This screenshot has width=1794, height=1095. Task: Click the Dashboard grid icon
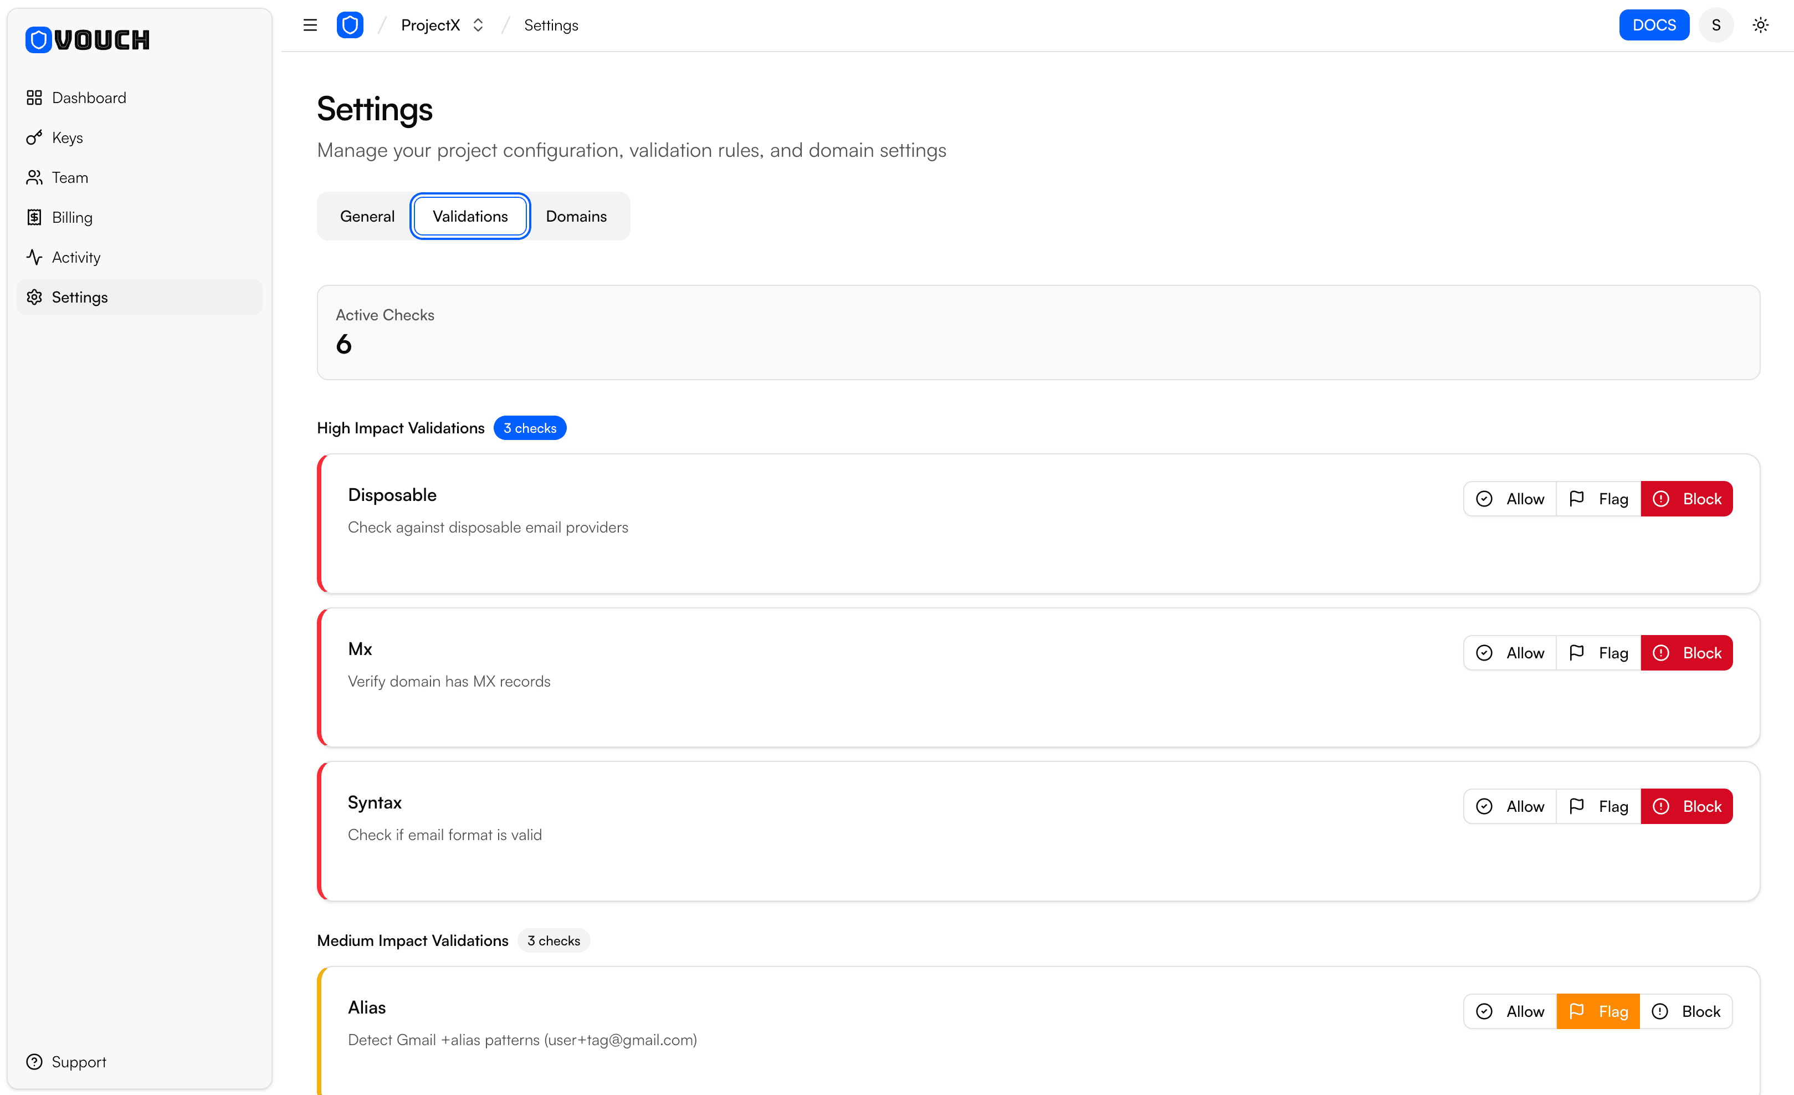[x=34, y=97]
